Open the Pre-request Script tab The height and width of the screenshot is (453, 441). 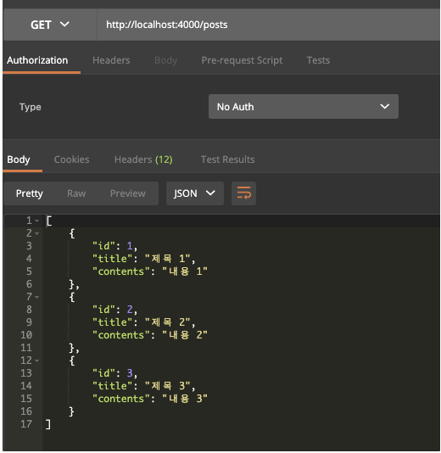[x=242, y=60]
